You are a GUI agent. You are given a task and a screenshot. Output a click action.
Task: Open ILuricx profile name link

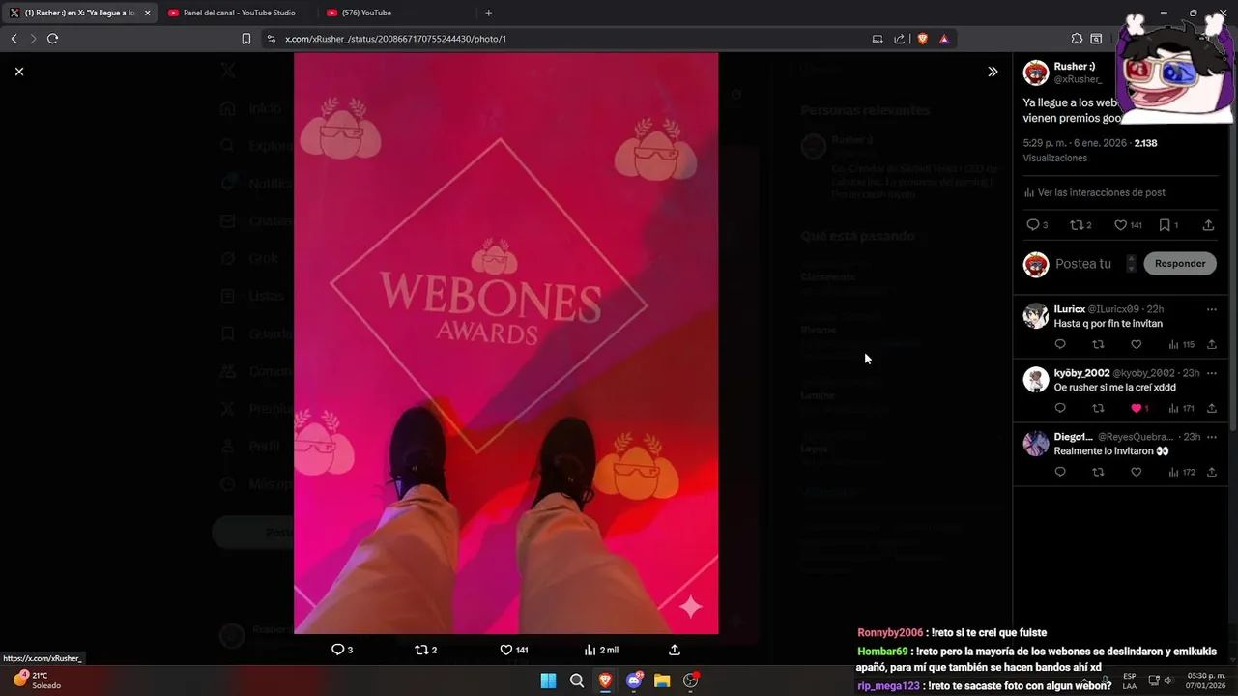tap(1069, 309)
